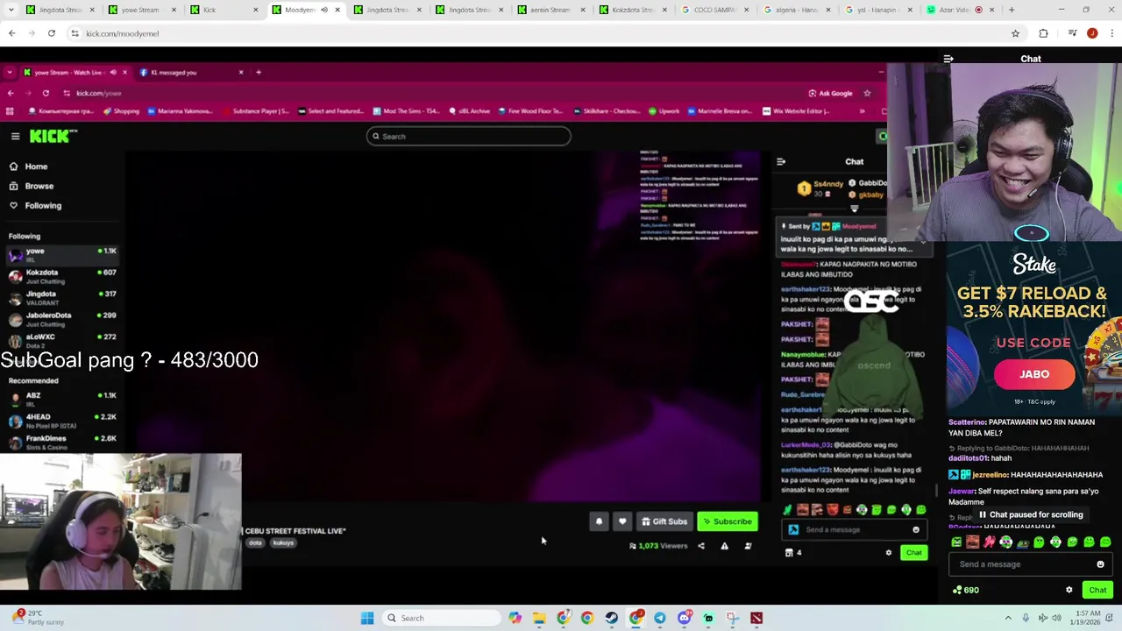Screen dimensions: 1122x631
Task: Click the report warning triangle icon
Action: pyautogui.click(x=724, y=546)
